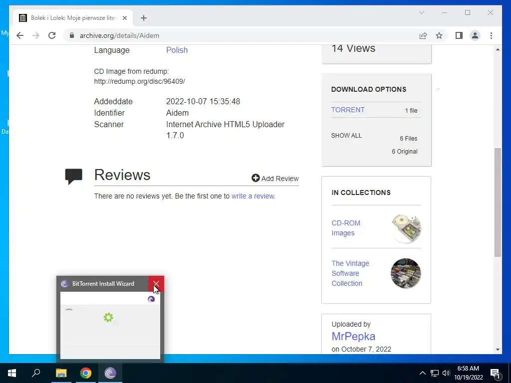Screen dimensions: 511x383
Task: Click the BitTorrent Install Wizard preview thumbnail
Action: 110,325
